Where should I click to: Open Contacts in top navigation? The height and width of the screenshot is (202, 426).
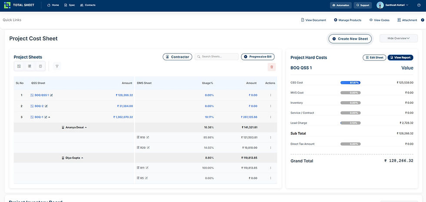pyautogui.click(x=88, y=5)
